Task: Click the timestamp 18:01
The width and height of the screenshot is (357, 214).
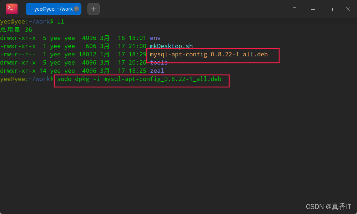Action: pos(137,38)
